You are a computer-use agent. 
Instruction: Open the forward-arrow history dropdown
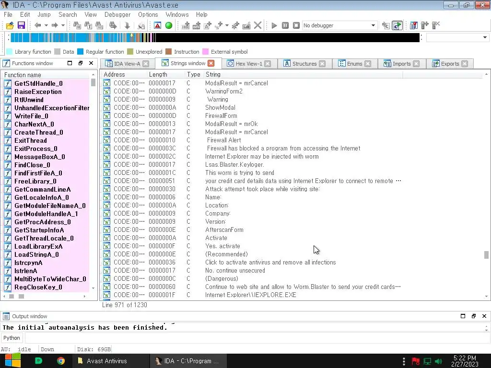pos(63,25)
